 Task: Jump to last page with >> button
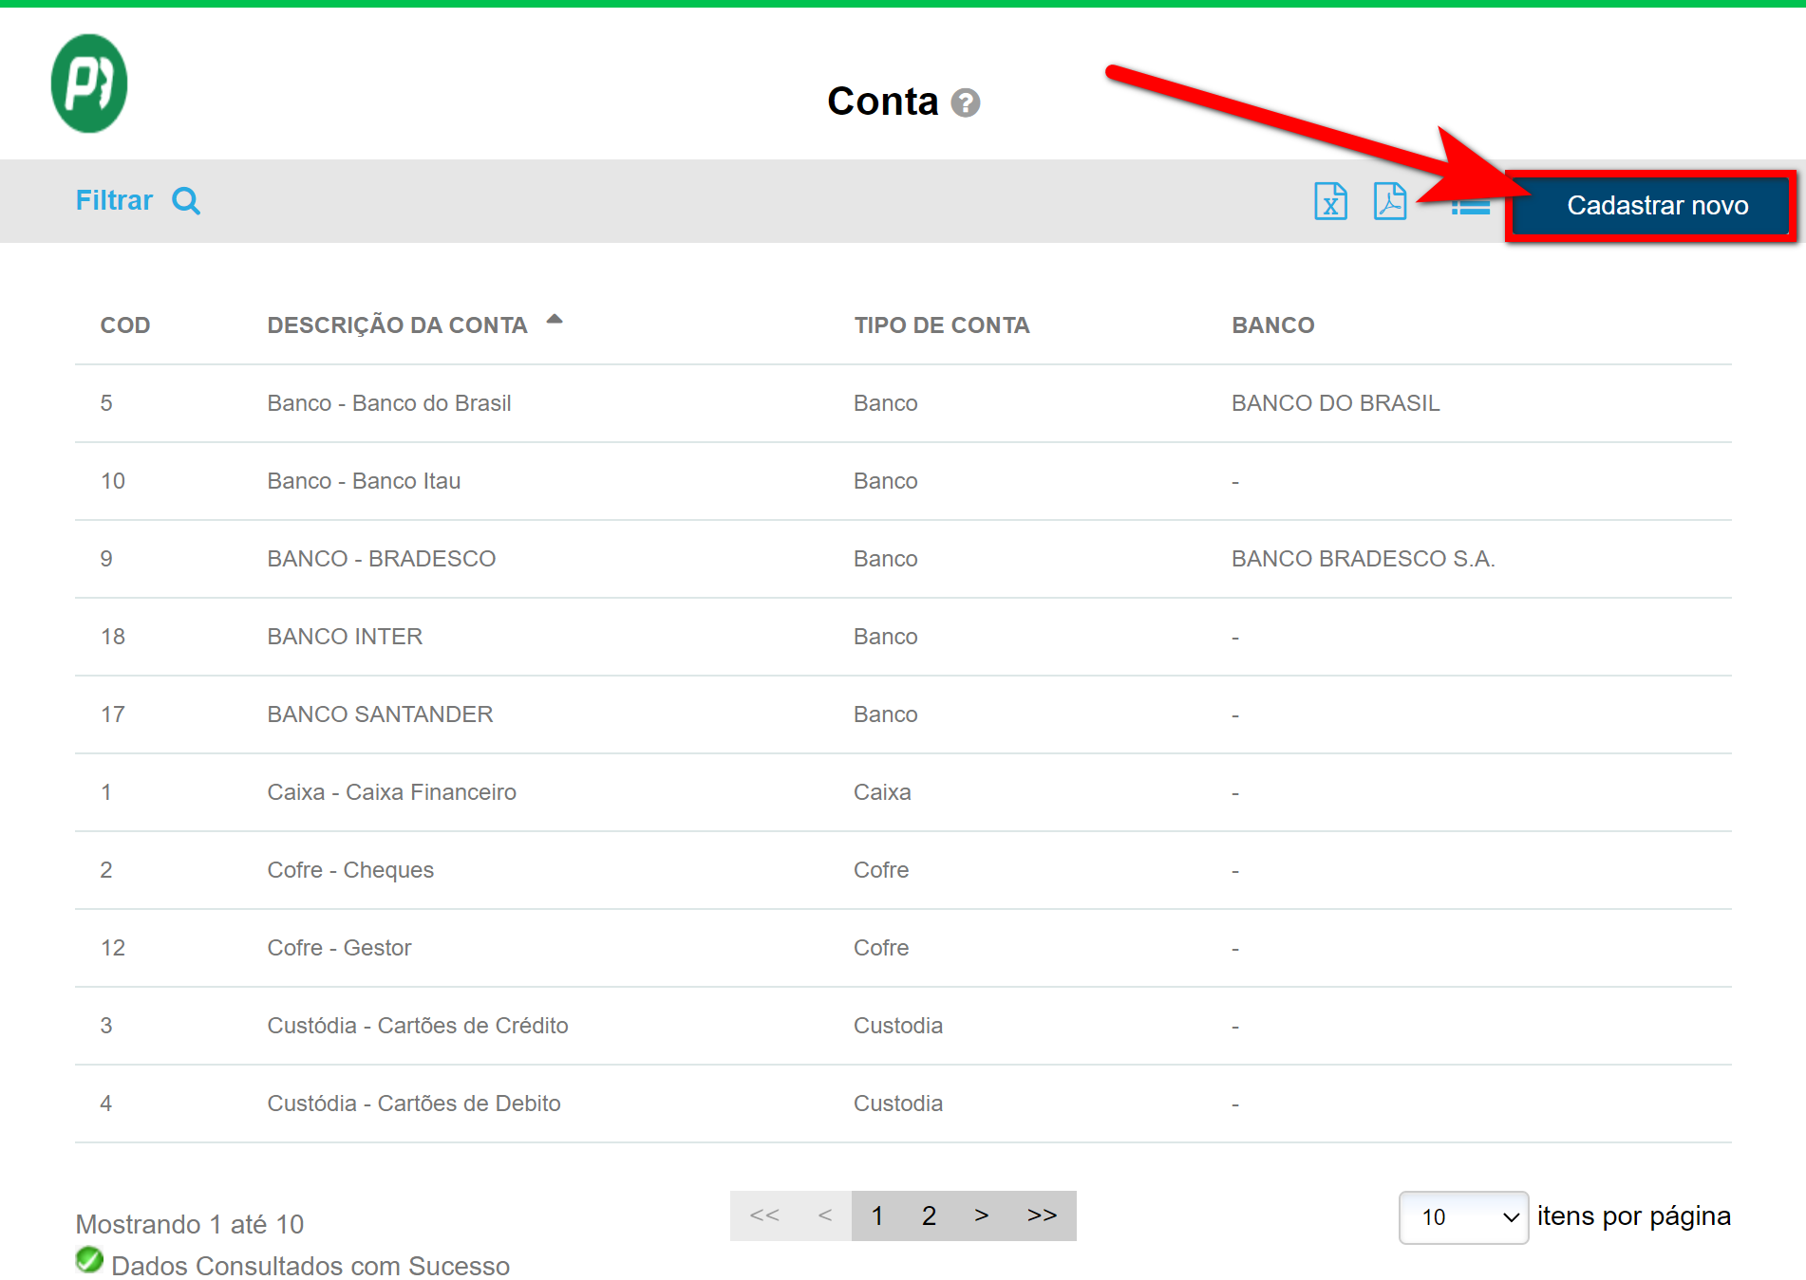pyautogui.click(x=1042, y=1215)
